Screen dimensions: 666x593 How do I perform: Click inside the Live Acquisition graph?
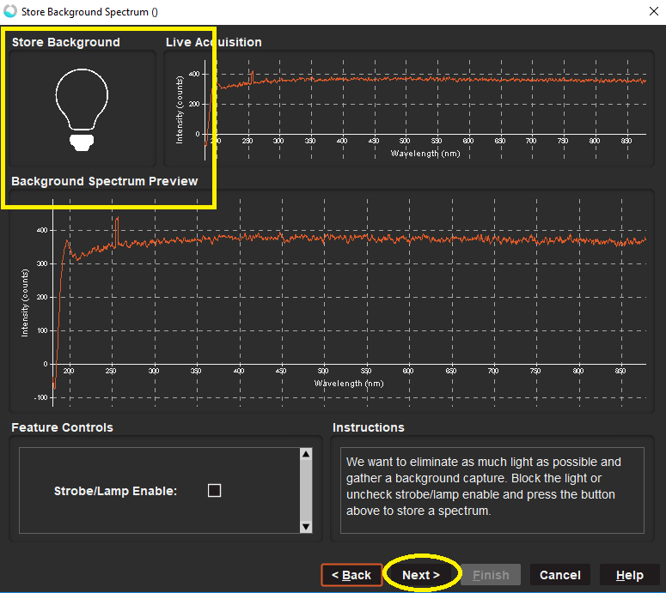point(430,103)
